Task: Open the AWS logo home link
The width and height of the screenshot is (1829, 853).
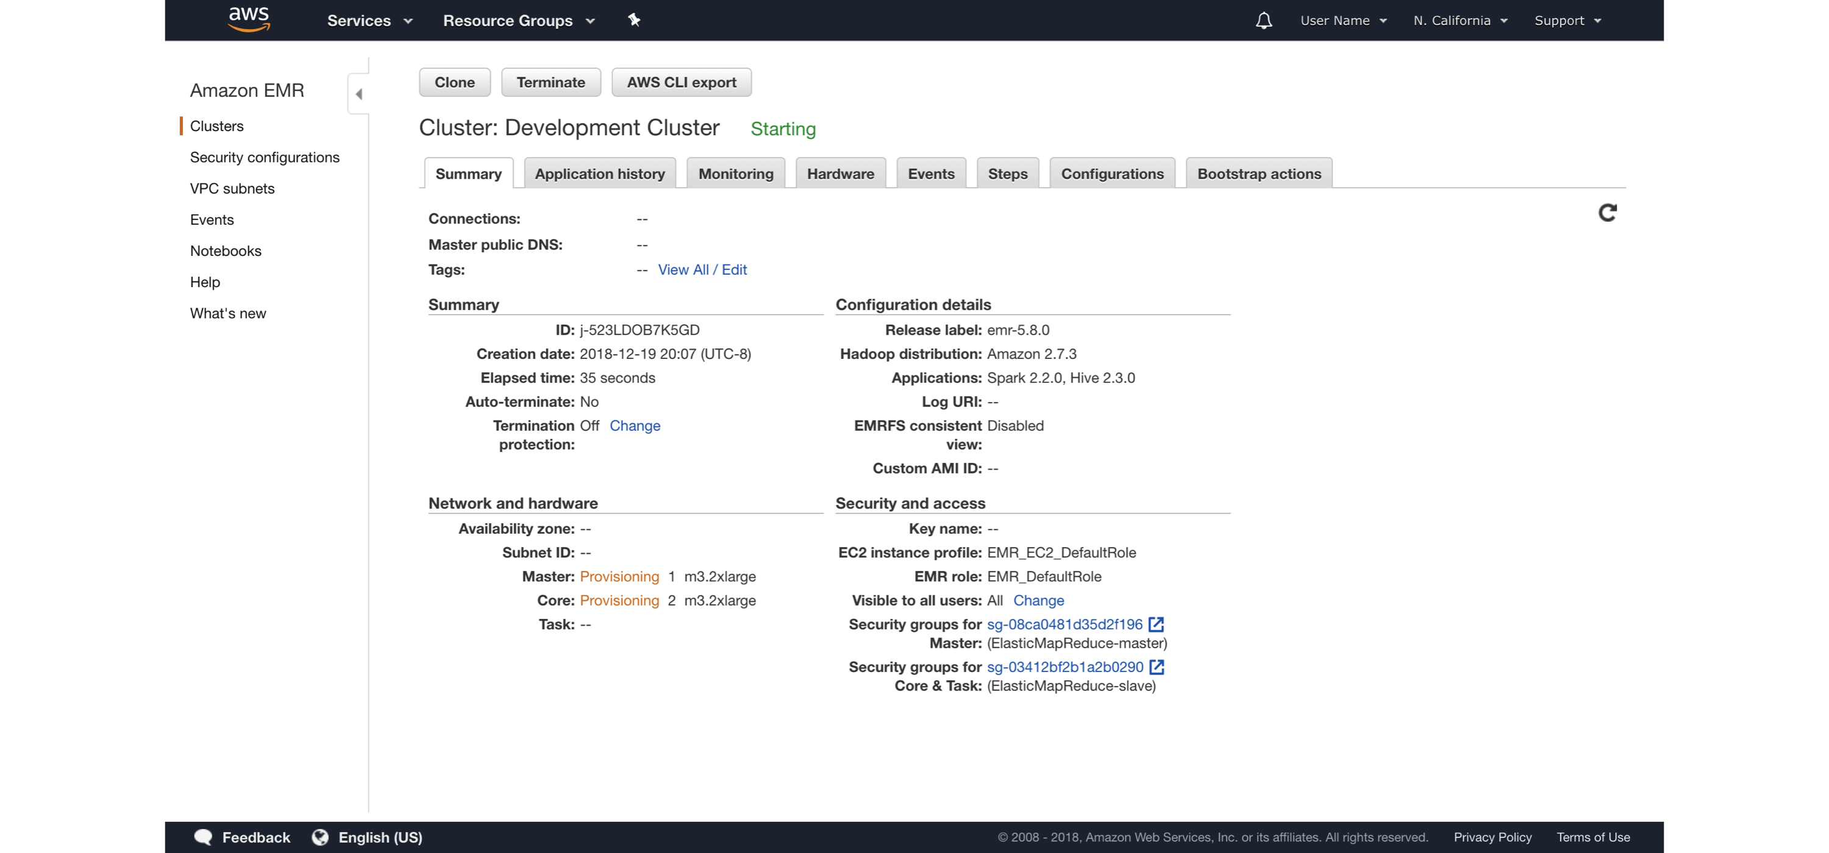Action: [249, 19]
